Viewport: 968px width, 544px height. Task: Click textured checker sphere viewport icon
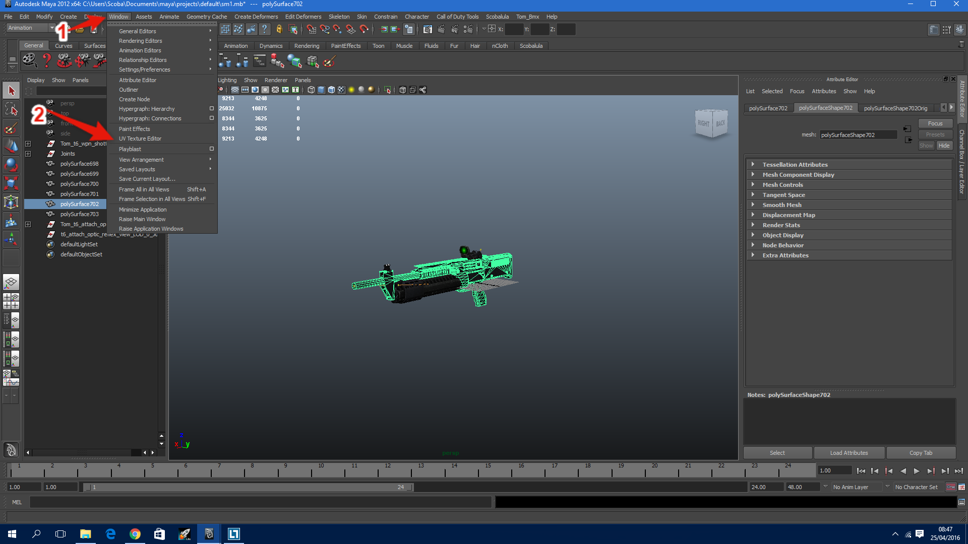point(341,90)
